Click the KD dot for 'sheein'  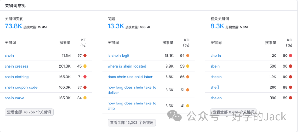click(x=290, y=77)
